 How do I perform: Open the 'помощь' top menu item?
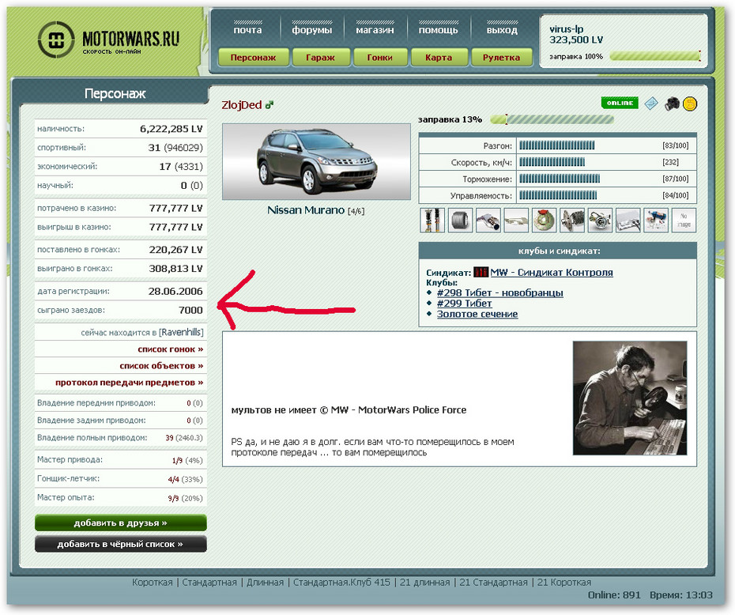click(x=439, y=30)
